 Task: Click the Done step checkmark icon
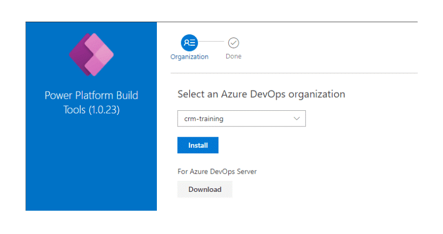[x=233, y=43]
